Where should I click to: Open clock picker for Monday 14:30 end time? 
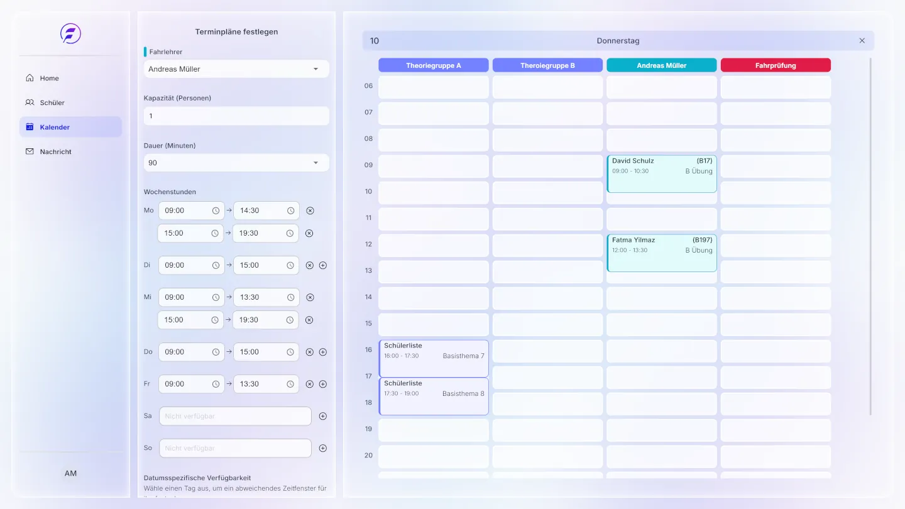(x=291, y=211)
